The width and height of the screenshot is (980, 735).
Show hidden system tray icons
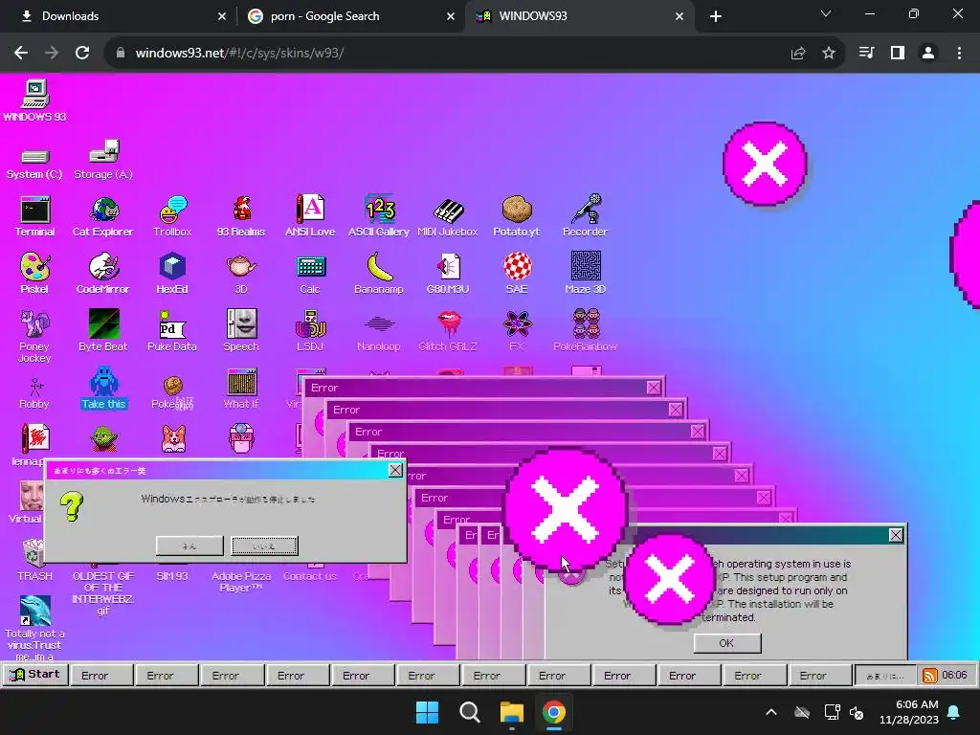click(x=771, y=712)
